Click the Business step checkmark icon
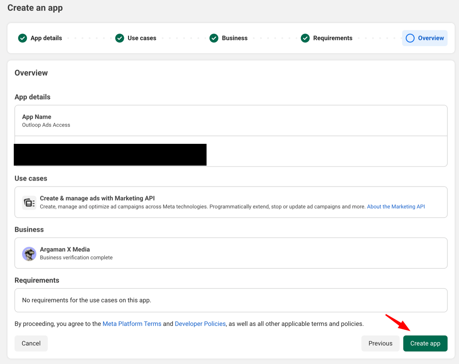Screen dimensions: 459x364 pyautogui.click(x=214, y=38)
